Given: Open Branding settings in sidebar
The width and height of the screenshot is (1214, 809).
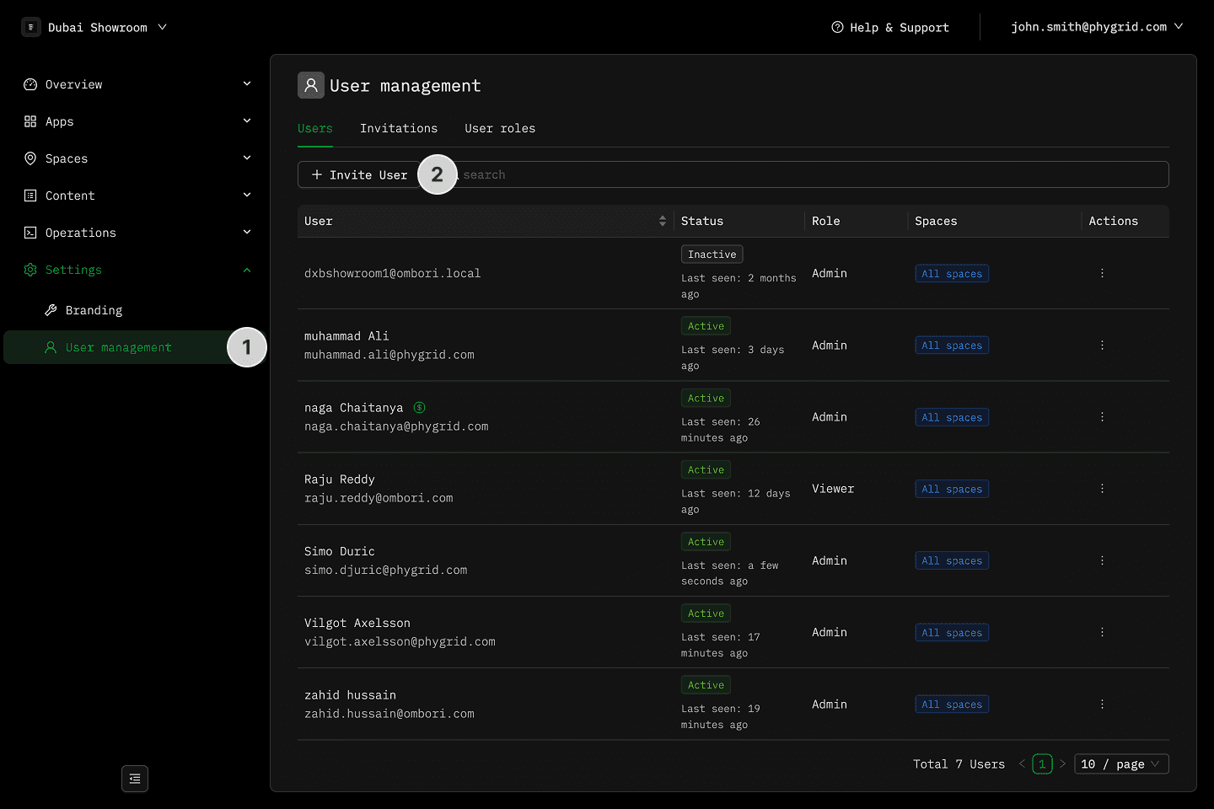Looking at the screenshot, I should tap(94, 310).
